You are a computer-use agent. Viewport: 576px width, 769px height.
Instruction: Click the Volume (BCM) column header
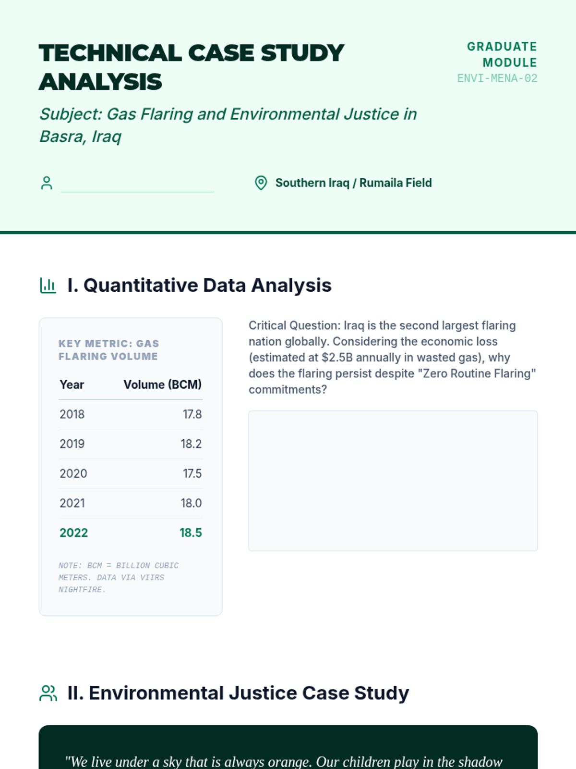tap(162, 385)
